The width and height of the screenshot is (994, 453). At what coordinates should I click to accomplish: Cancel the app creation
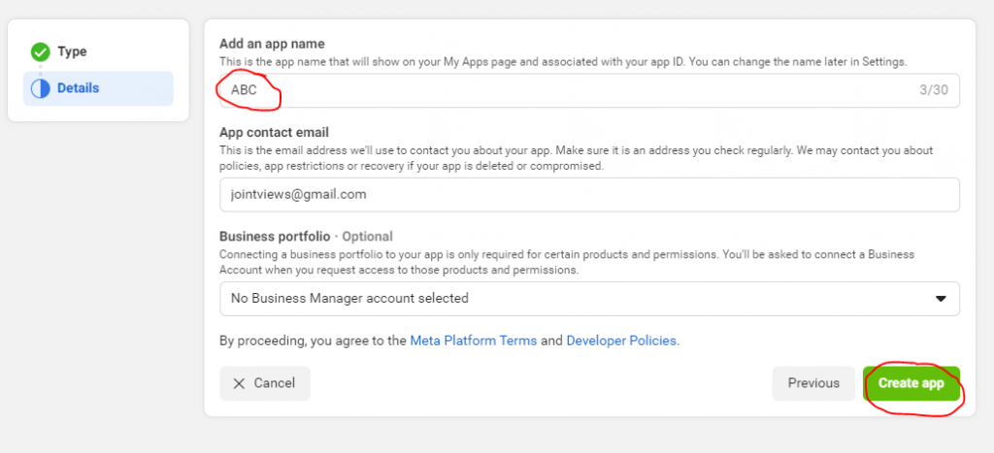coord(265,383)
